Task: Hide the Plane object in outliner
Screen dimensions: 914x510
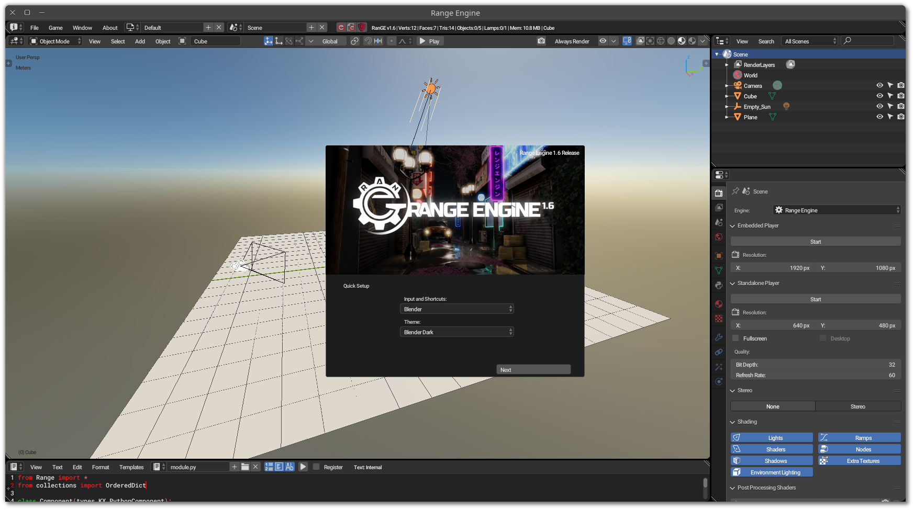Action: tap(879, 117)
